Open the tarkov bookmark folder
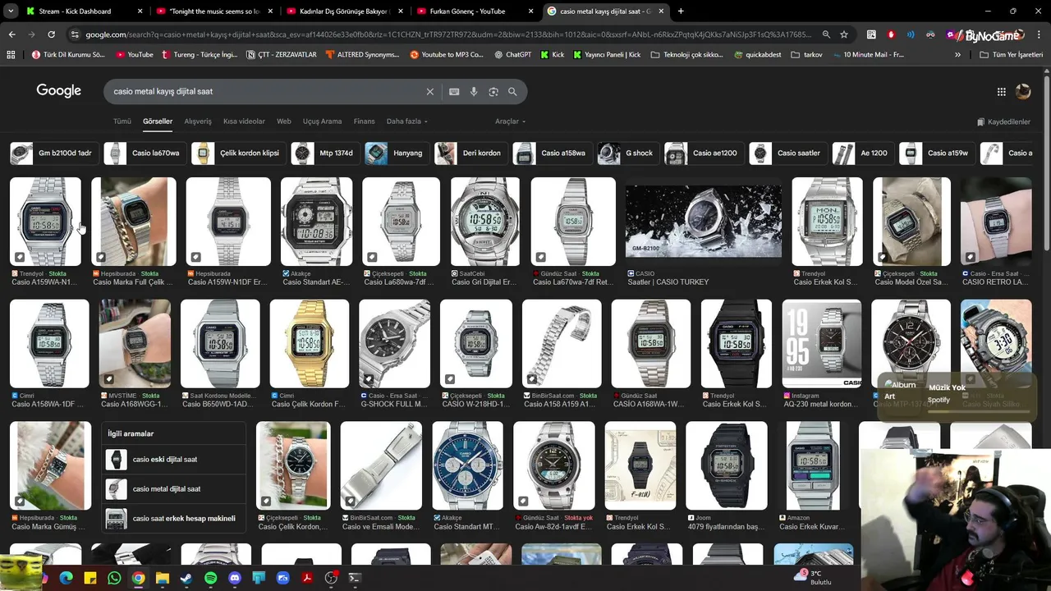 (806, 54)
